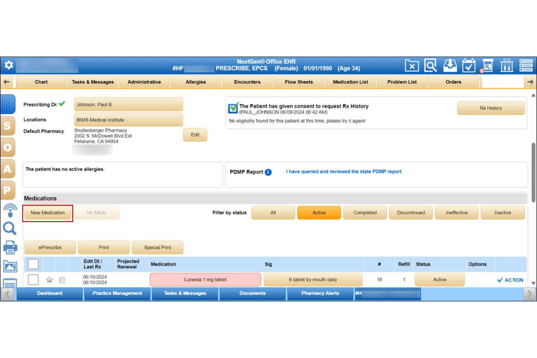The image size is (537, 358).
Task: Filter medications by Ineffective status
Action: [x=457, y=213]
